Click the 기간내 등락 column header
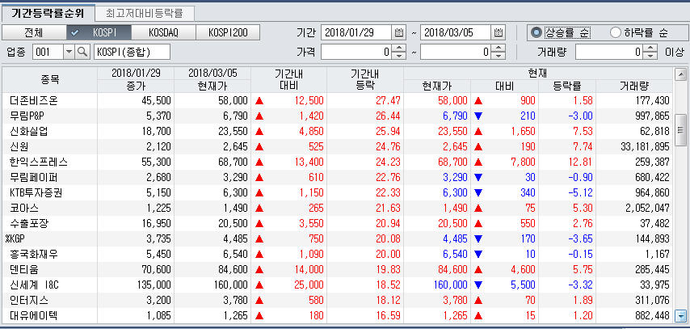This screenshot has height=329, width=690. [365, 80]
